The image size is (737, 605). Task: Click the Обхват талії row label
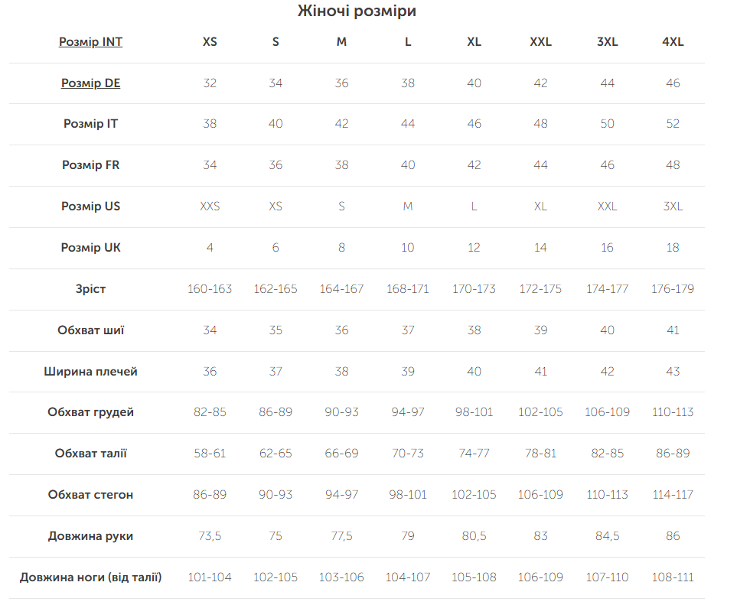tap(91, 454)
